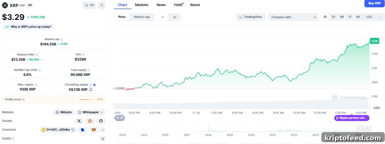The image size is (385, 144).
Task: Click the Max. supply info icon
Action: pos(36,85)
